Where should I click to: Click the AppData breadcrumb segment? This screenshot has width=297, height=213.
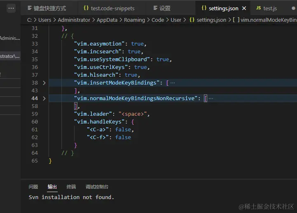(107, 20)
